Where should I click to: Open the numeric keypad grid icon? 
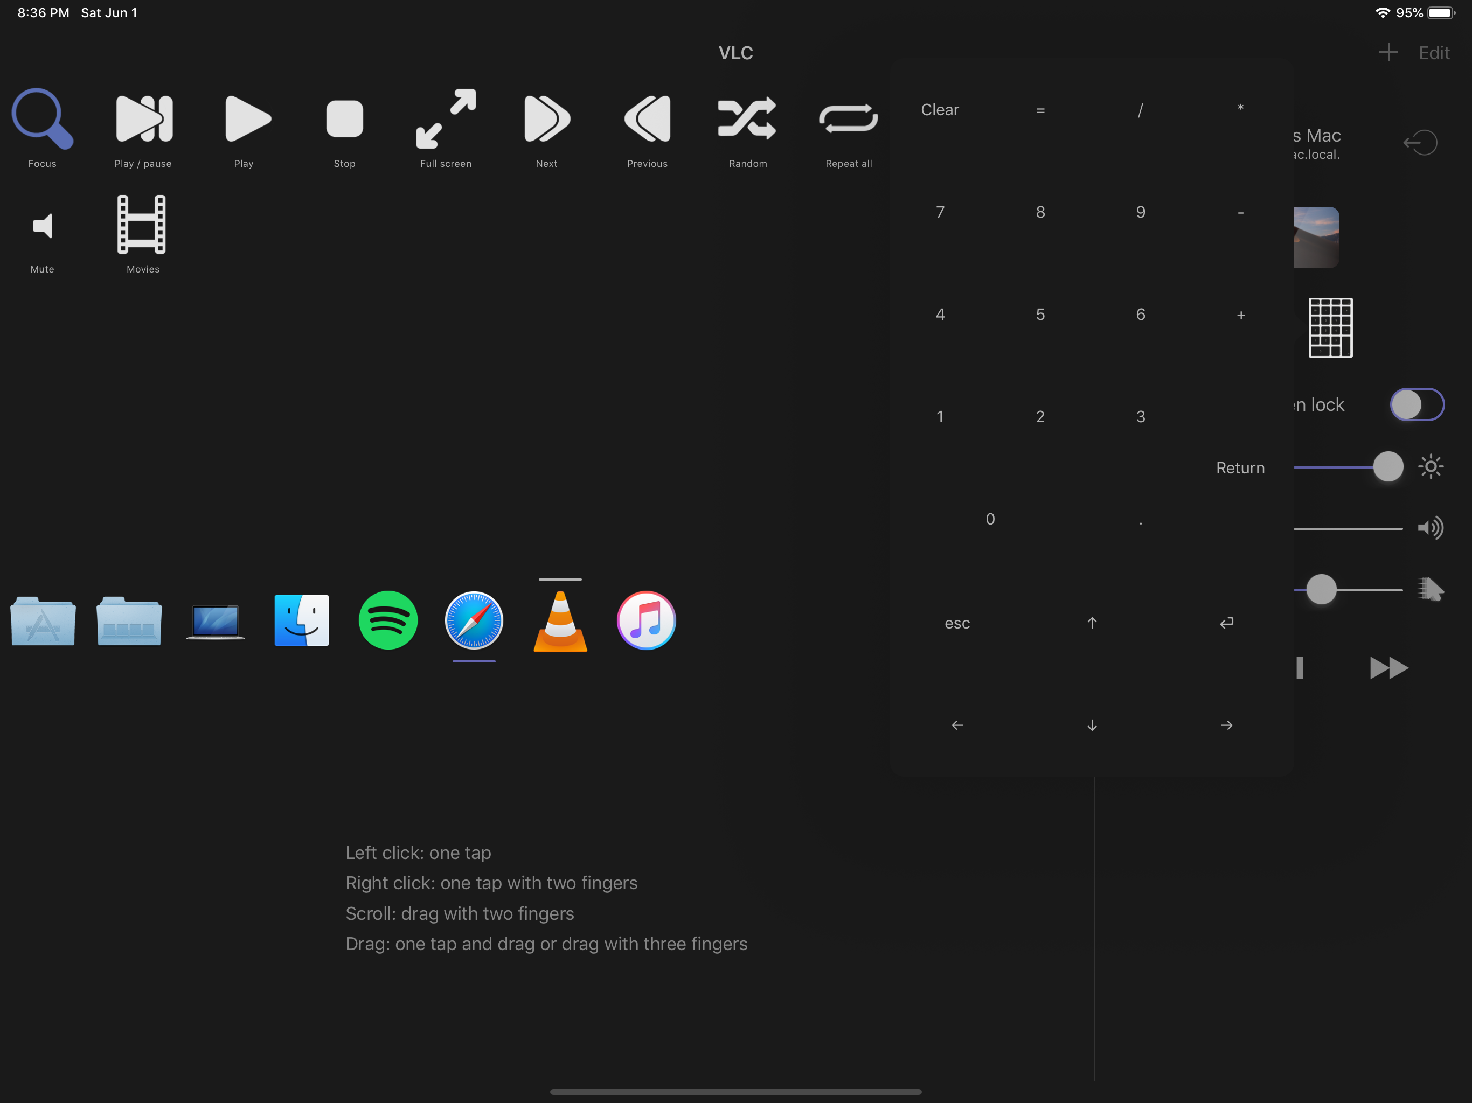point(1330,327)
